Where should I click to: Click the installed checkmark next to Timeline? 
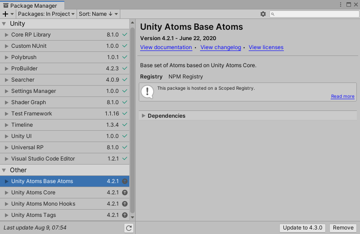coord(125,125)
